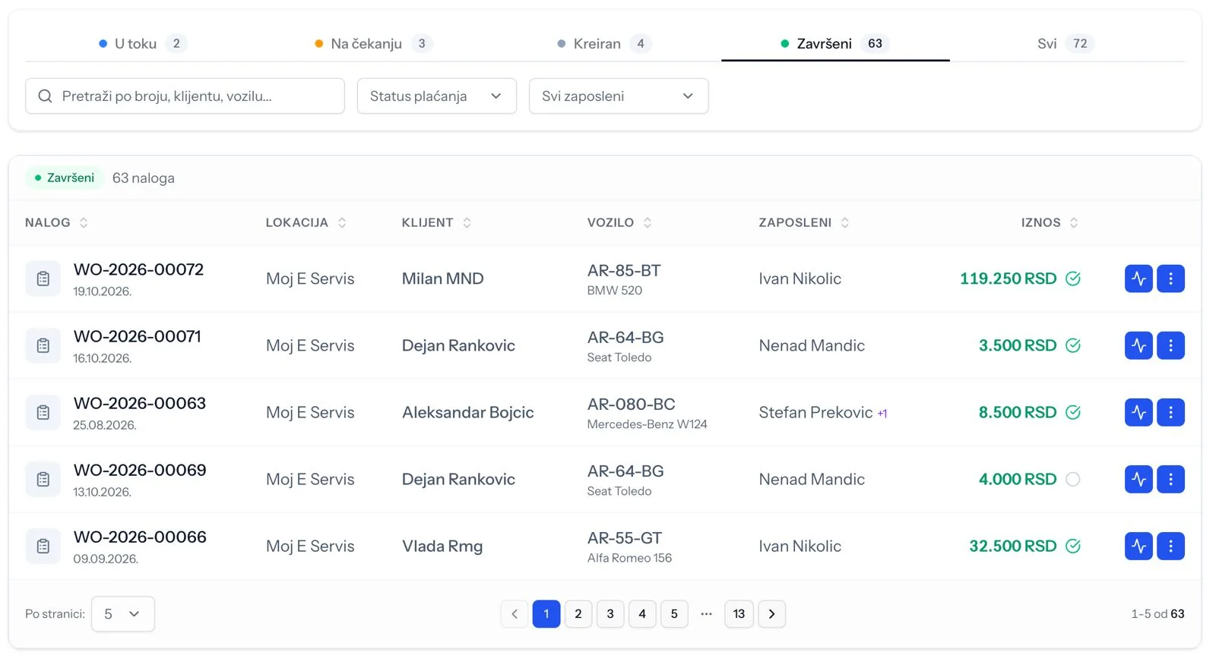Focus the search orders input field
Viewport: 1216px width, 655px height.
pos(185,96)
